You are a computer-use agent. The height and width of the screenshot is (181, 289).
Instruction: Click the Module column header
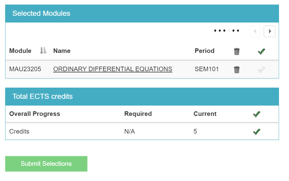point(20,51)
